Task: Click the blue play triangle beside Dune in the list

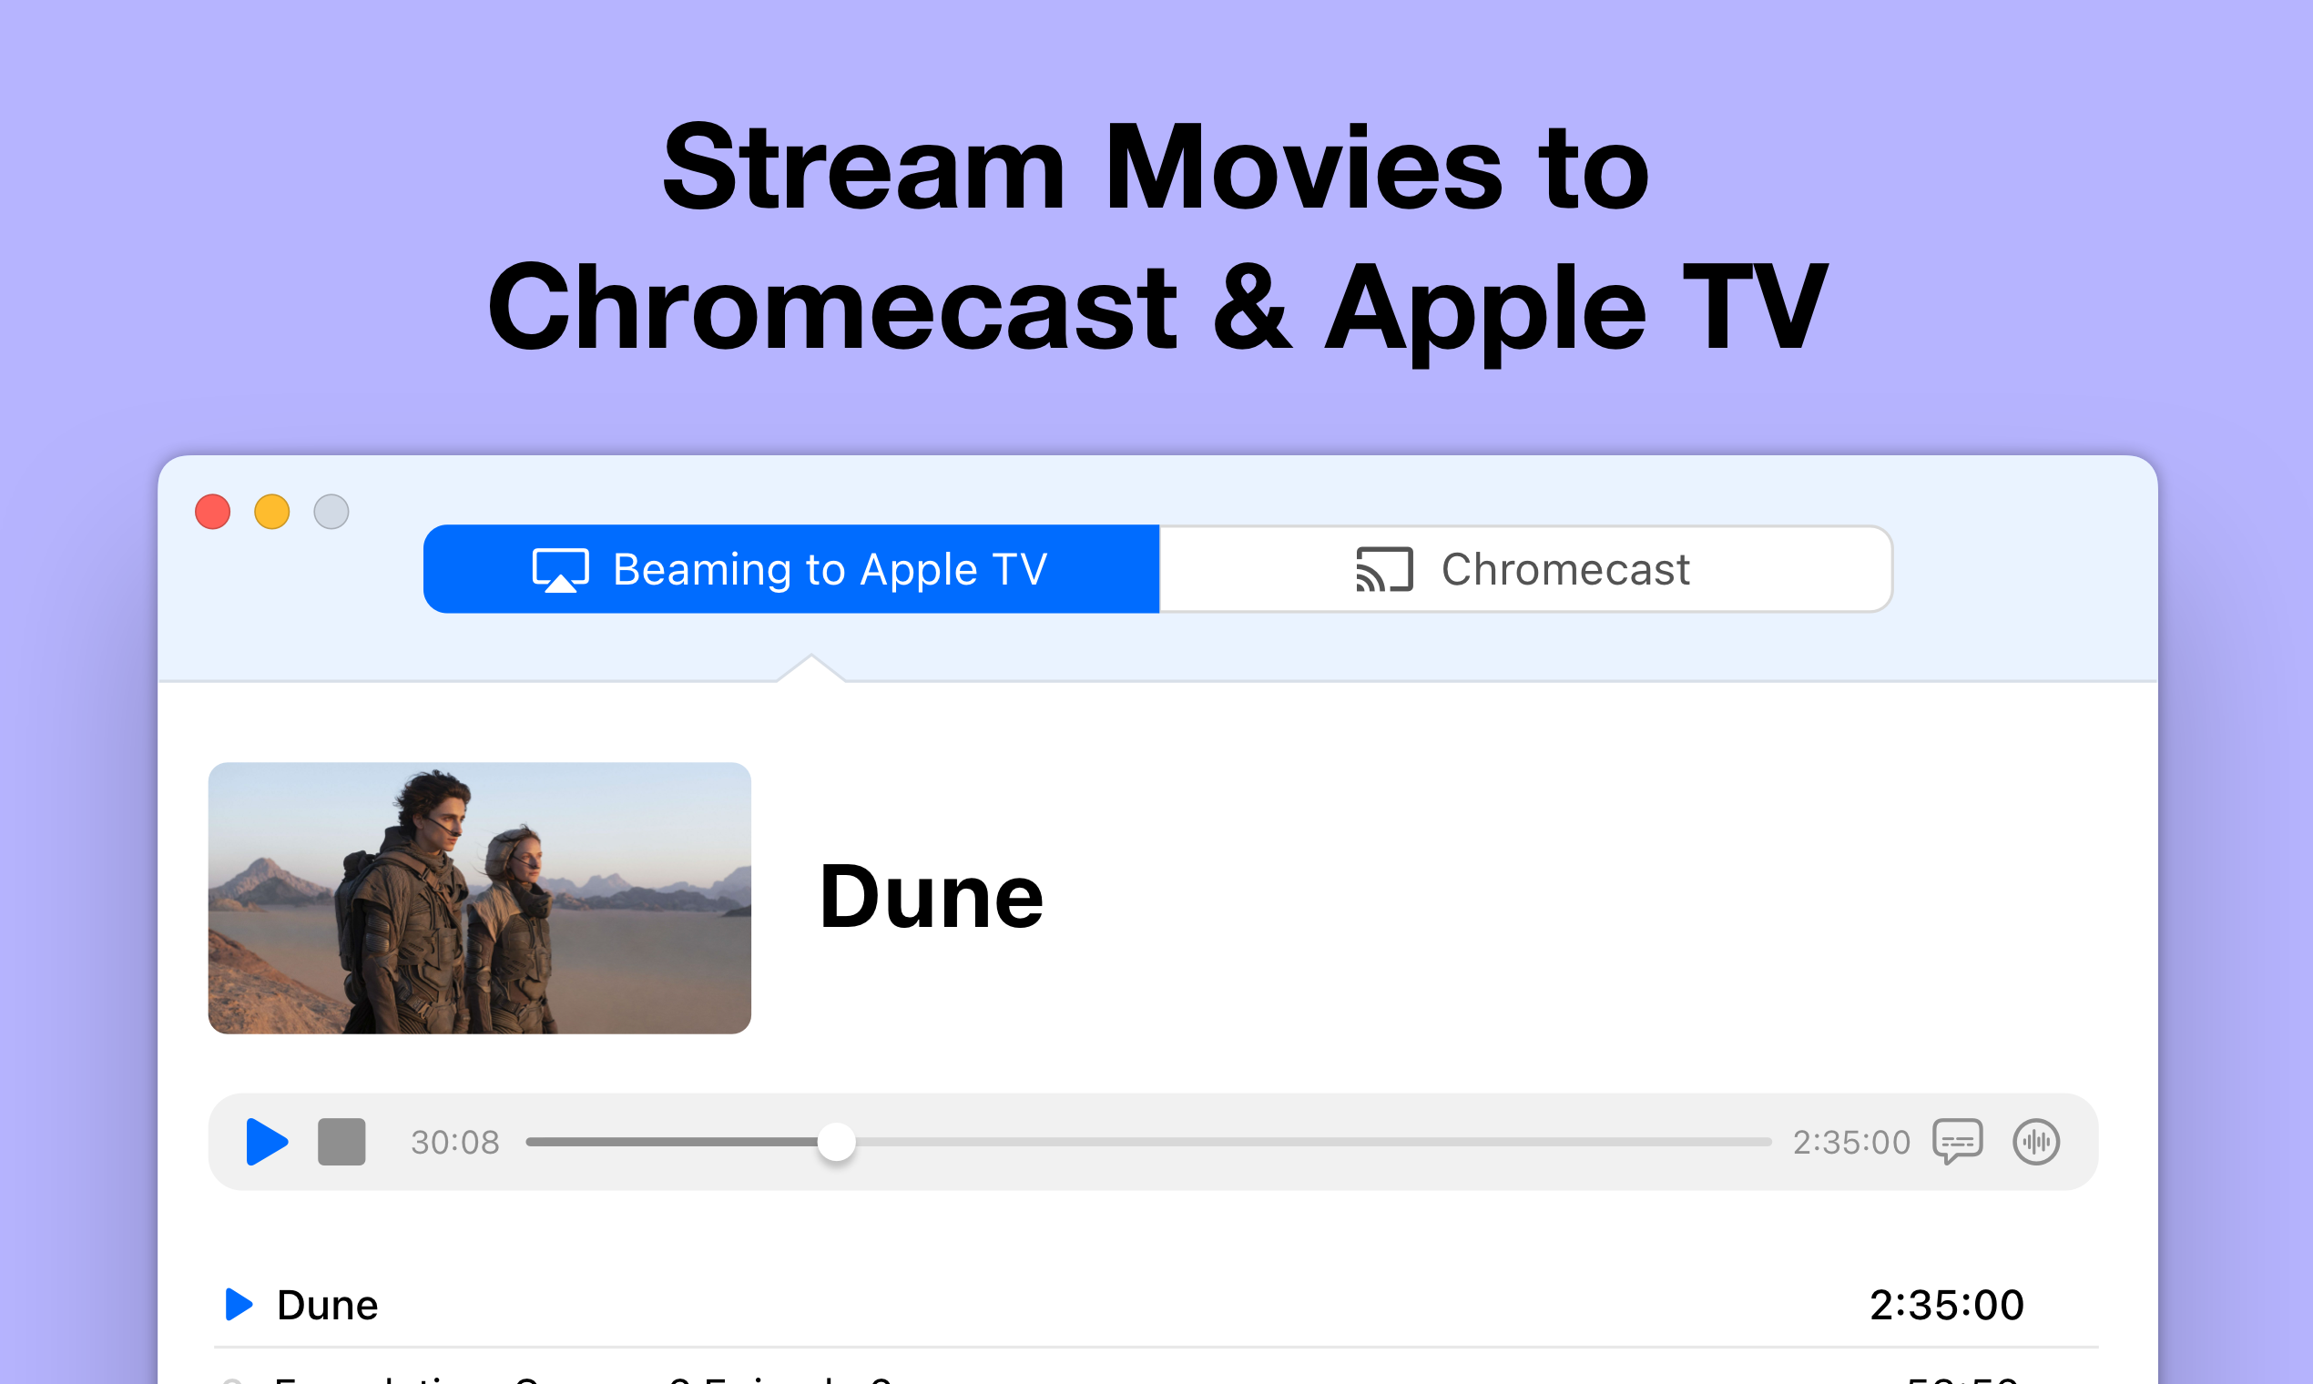Action: 239,1305
